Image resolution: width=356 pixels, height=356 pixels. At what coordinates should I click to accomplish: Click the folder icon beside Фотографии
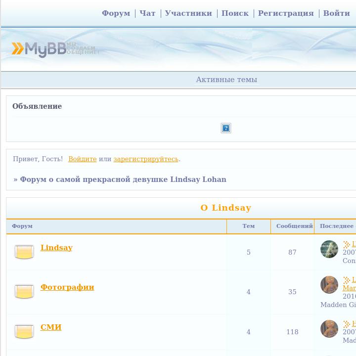24,291
